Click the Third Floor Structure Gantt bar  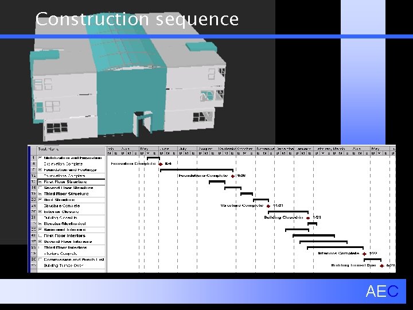pyautogui.click(x=247, y=194)
